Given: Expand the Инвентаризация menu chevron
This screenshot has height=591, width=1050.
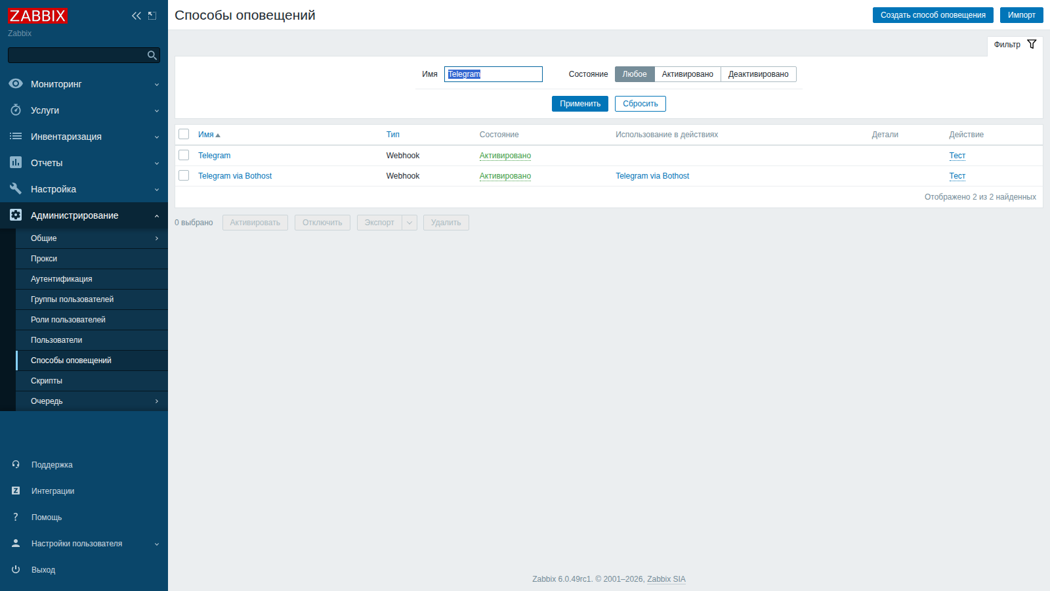Looking at the screenshot, I should (x=157, y=137).
